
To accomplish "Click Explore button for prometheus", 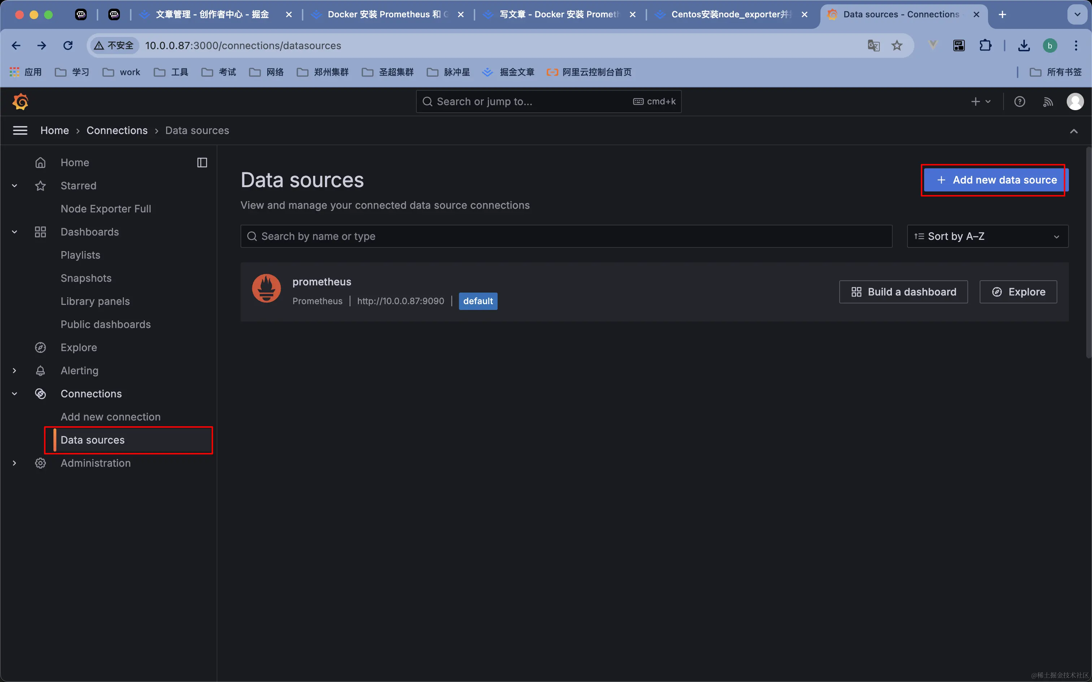I will 1018,292.
